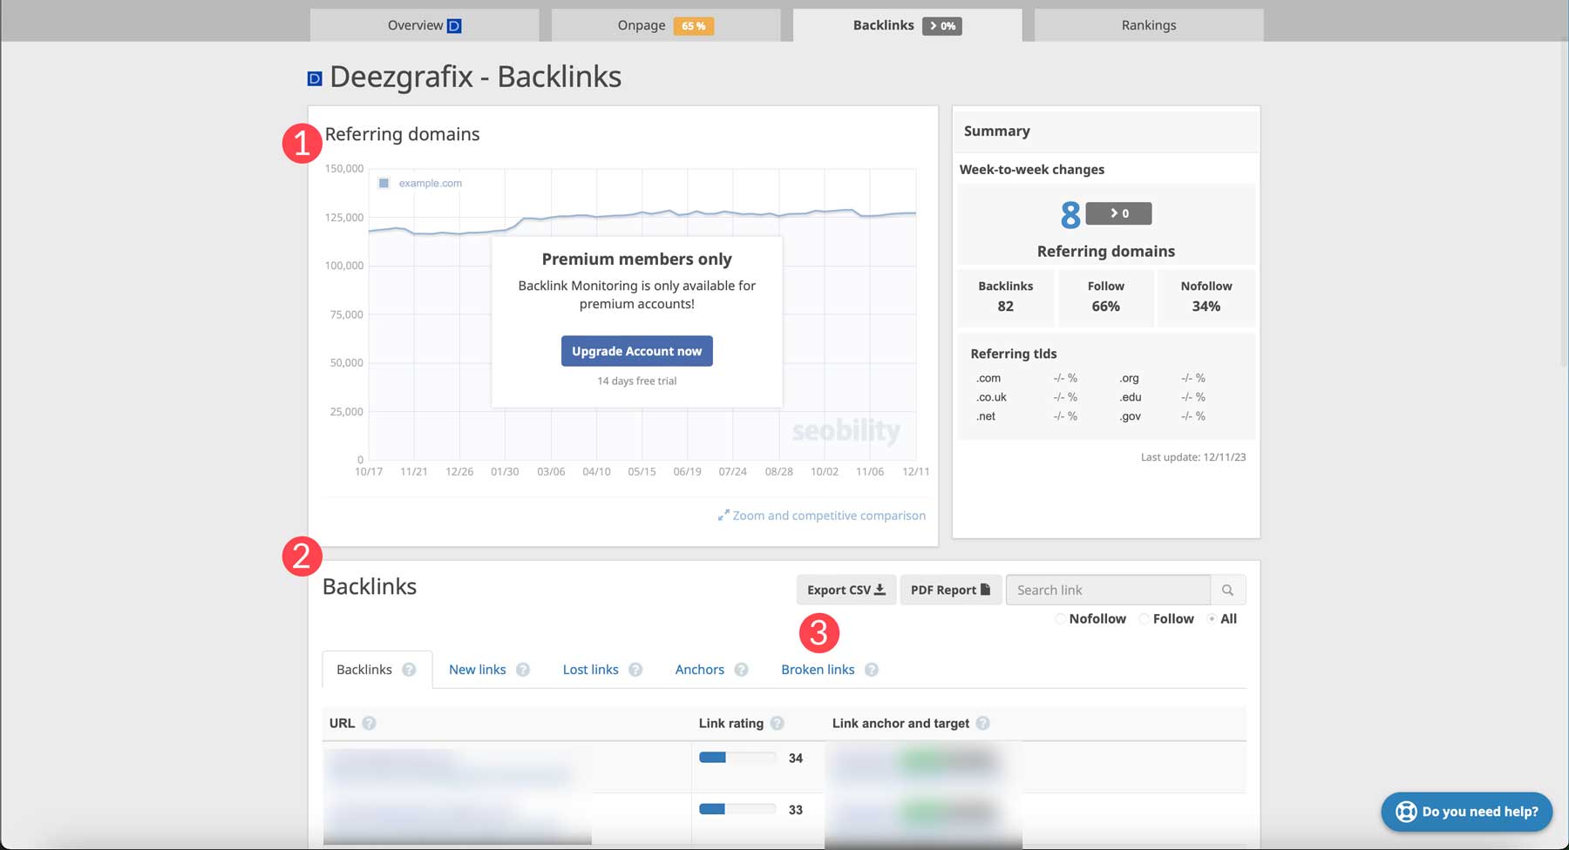Click the help icon next to URL header

[370, 723]
